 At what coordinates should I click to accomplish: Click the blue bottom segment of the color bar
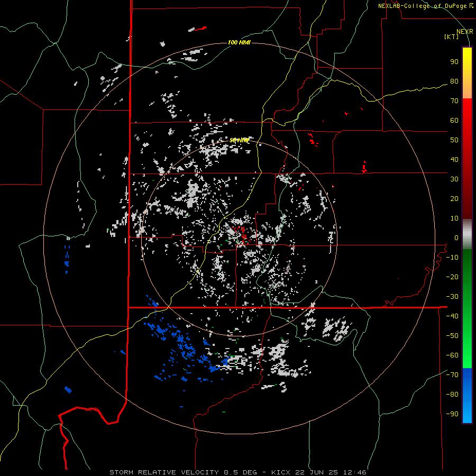click(467, 396)
